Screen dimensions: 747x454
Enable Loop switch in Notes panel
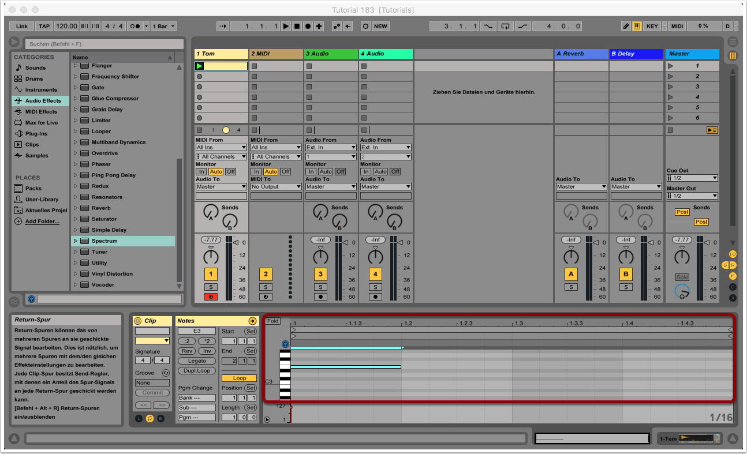pos(240,378)
